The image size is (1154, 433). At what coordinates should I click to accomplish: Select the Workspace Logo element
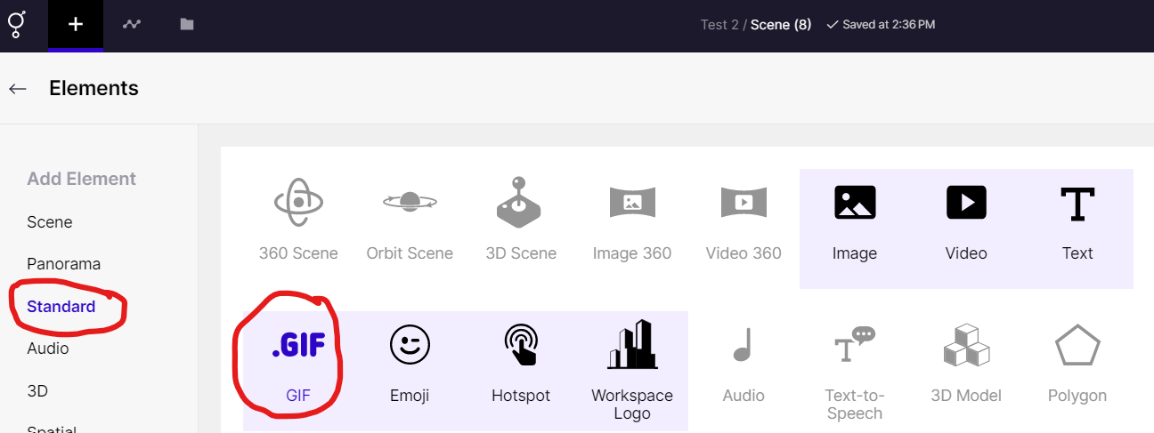tap(632, 366)
